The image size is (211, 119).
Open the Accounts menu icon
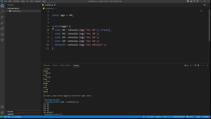pyautogui.click(x=2, y=107)
